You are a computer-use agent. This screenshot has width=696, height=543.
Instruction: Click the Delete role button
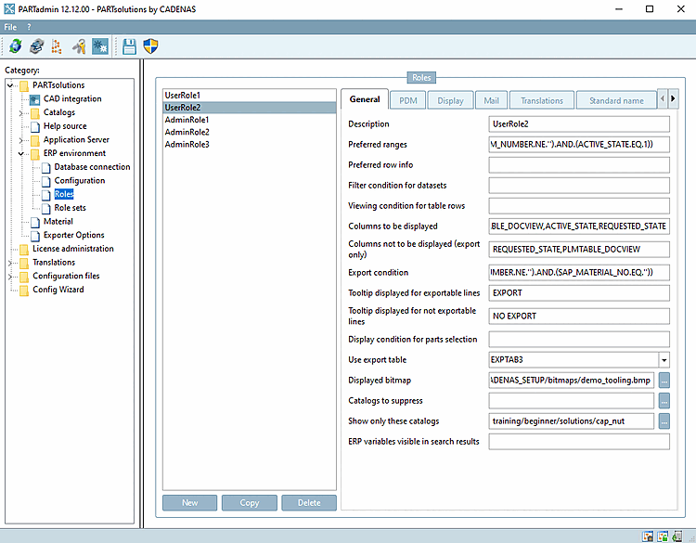(309, 502)
